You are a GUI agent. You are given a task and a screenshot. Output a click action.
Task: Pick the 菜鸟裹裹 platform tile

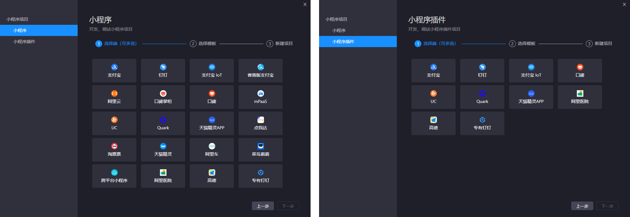[x=260, y=150]
